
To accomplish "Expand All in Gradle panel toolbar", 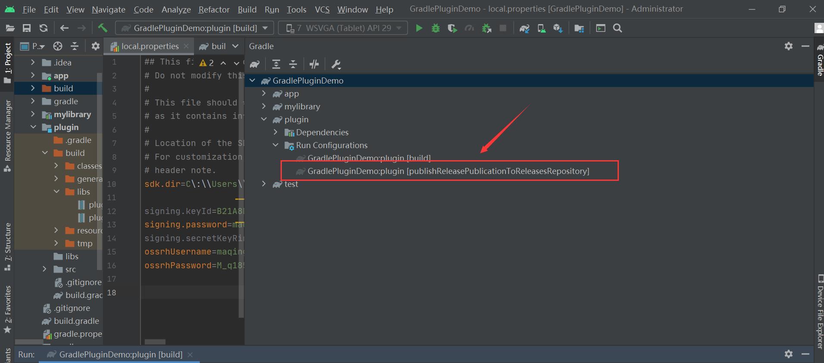I will (276, 65).
